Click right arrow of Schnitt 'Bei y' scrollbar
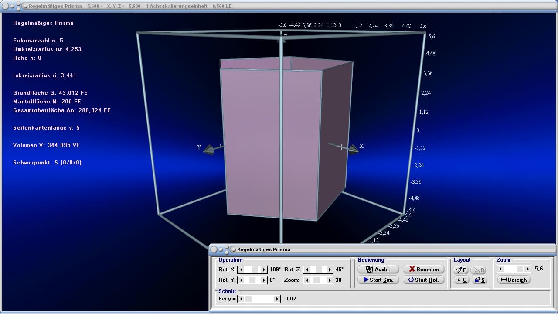This screenshot has height=314, width=558. pos(277,299)
